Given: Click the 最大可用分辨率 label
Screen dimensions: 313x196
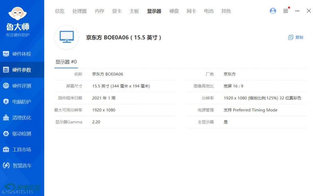Looking at the screenshot, I should [x=68, y=110].
